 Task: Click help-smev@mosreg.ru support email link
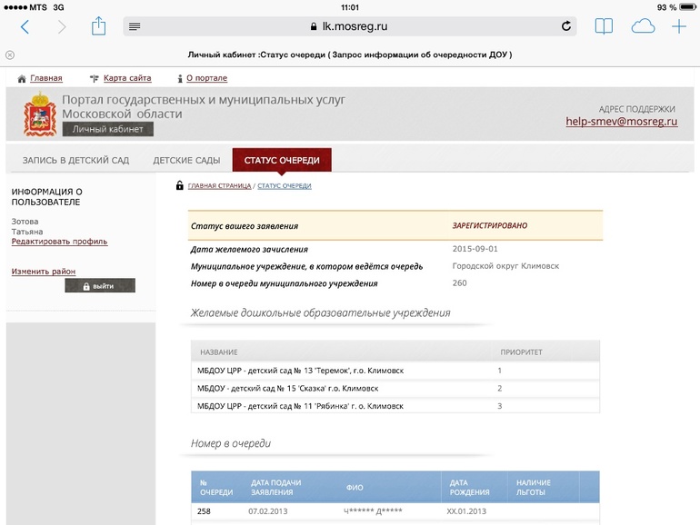(x=622, y=121)
